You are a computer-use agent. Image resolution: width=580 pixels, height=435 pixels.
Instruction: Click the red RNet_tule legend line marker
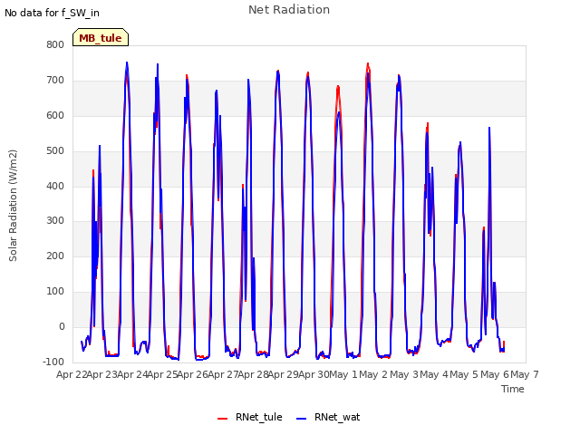(x=222, y=419)
